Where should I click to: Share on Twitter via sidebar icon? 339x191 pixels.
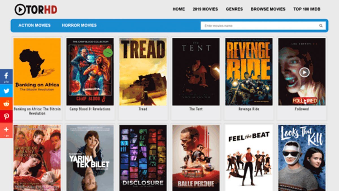coord(6,91)
